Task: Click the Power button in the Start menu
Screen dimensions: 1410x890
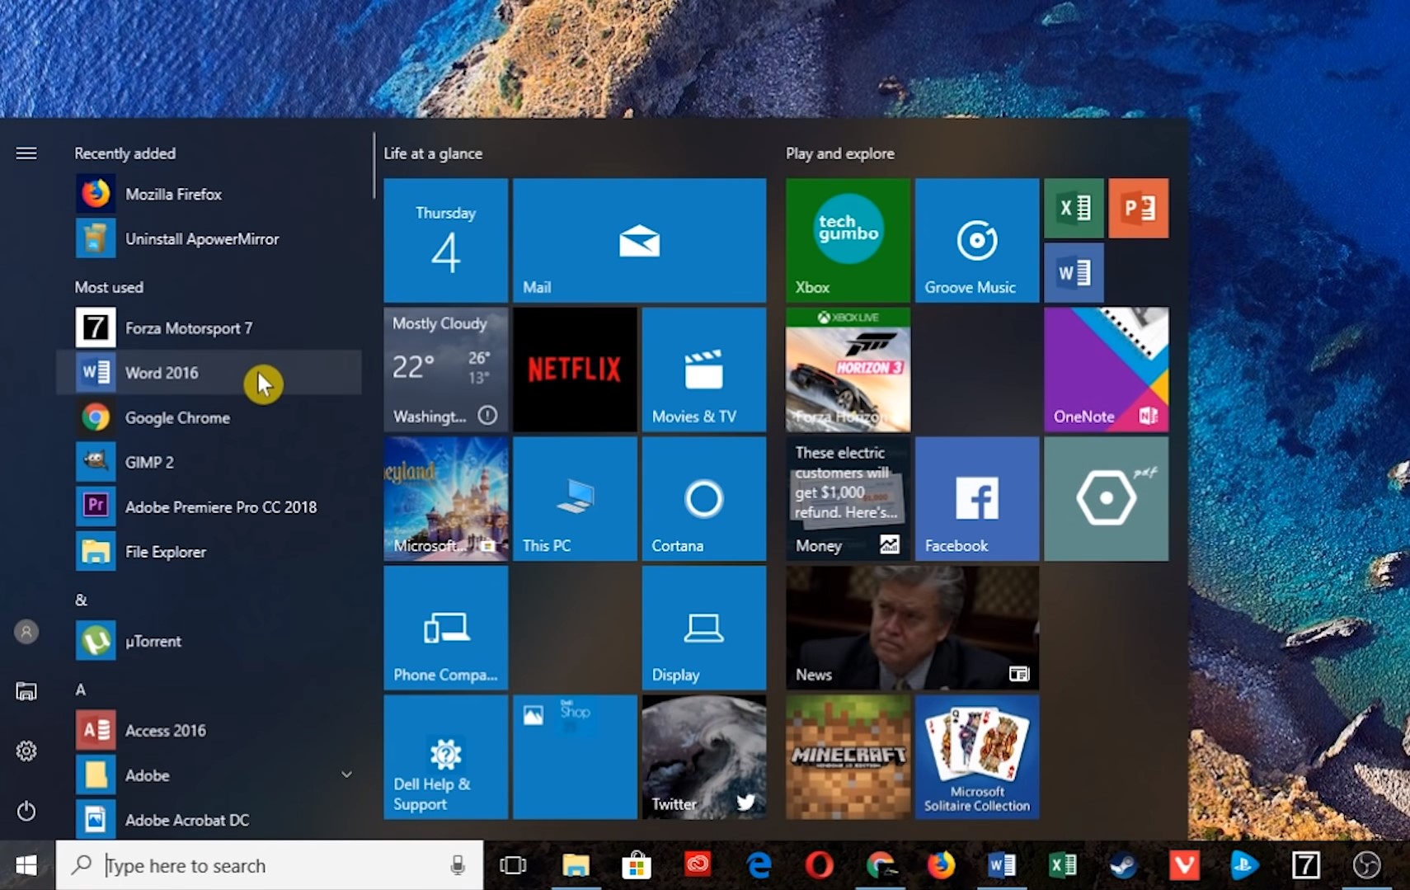Action: point(26,812)
